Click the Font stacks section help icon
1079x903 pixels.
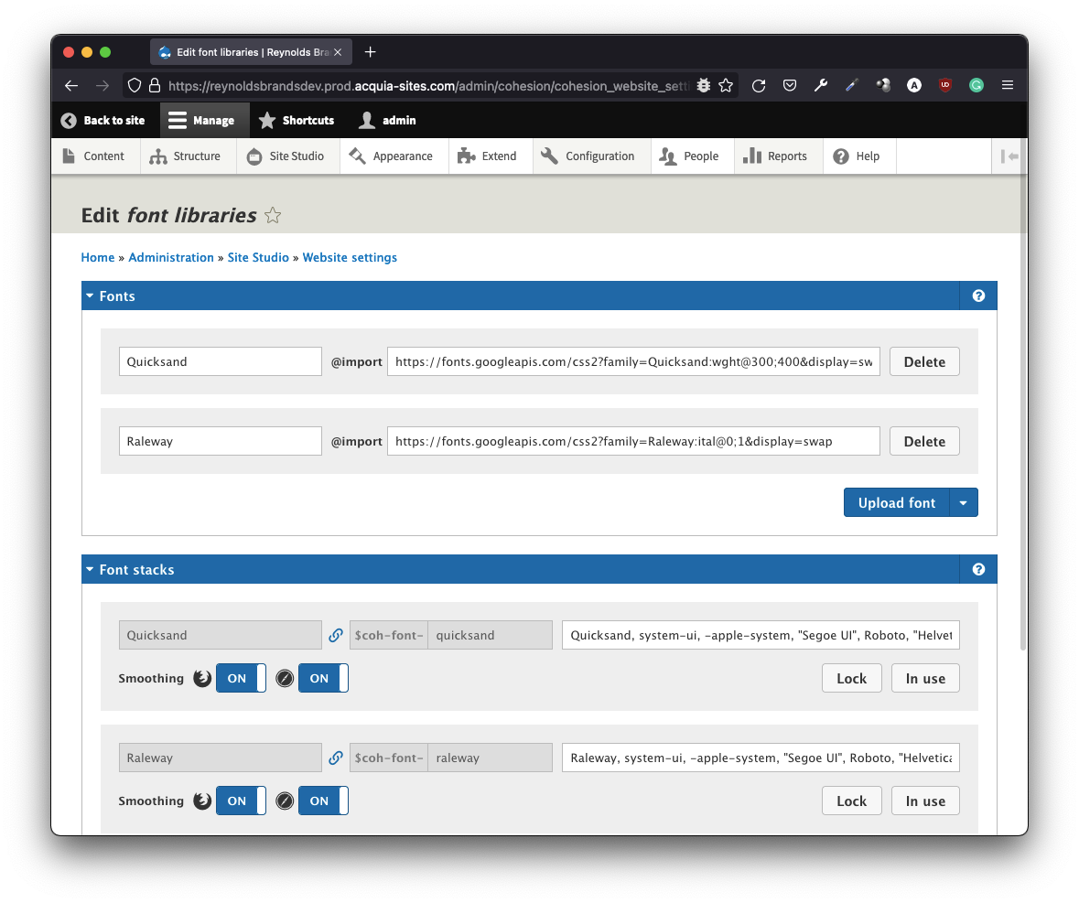pyautogui.click(x=978, y=570)
